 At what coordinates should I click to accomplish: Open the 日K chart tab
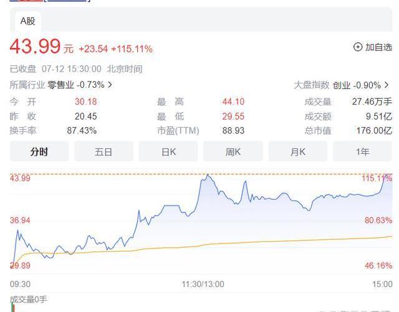tap(168, 151)
